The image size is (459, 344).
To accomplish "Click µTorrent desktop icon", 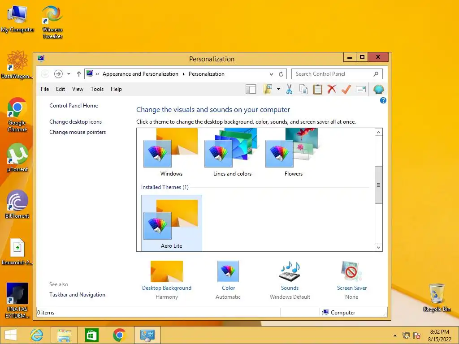I will (x=17, y=158).
